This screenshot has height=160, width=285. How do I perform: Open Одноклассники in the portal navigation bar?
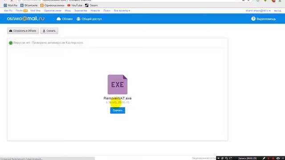53,11
